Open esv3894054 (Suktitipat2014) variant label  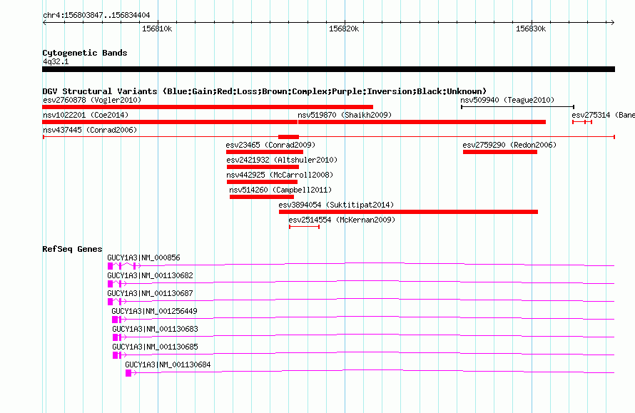(336, 205)
